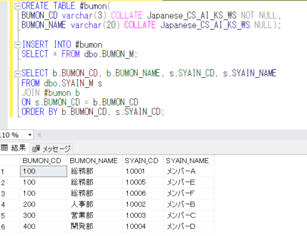The image size is (307, 236).
Task: Select result row number 3
Action: (10, 193)
